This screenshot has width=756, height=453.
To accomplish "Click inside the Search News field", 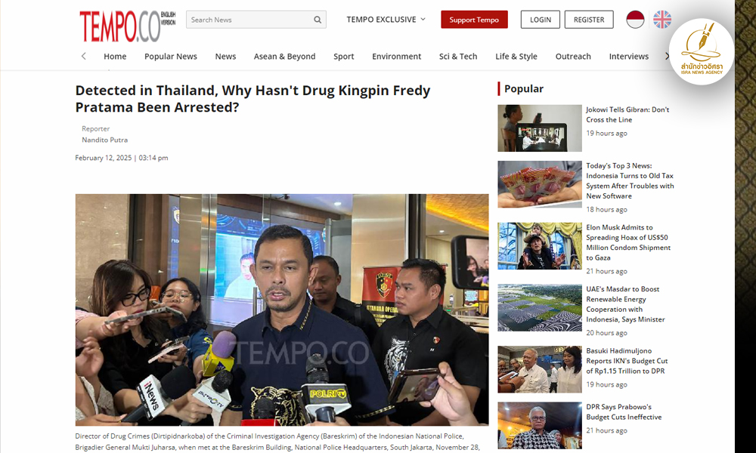I will (249, 20).
